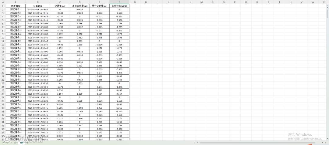
Task: Select column K header
Action: 179,2
